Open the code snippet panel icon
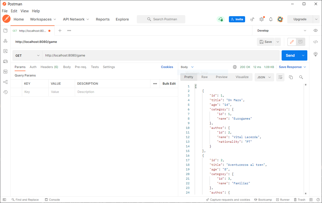This screenshot has height=203, width=322. [x=316, y=42]
